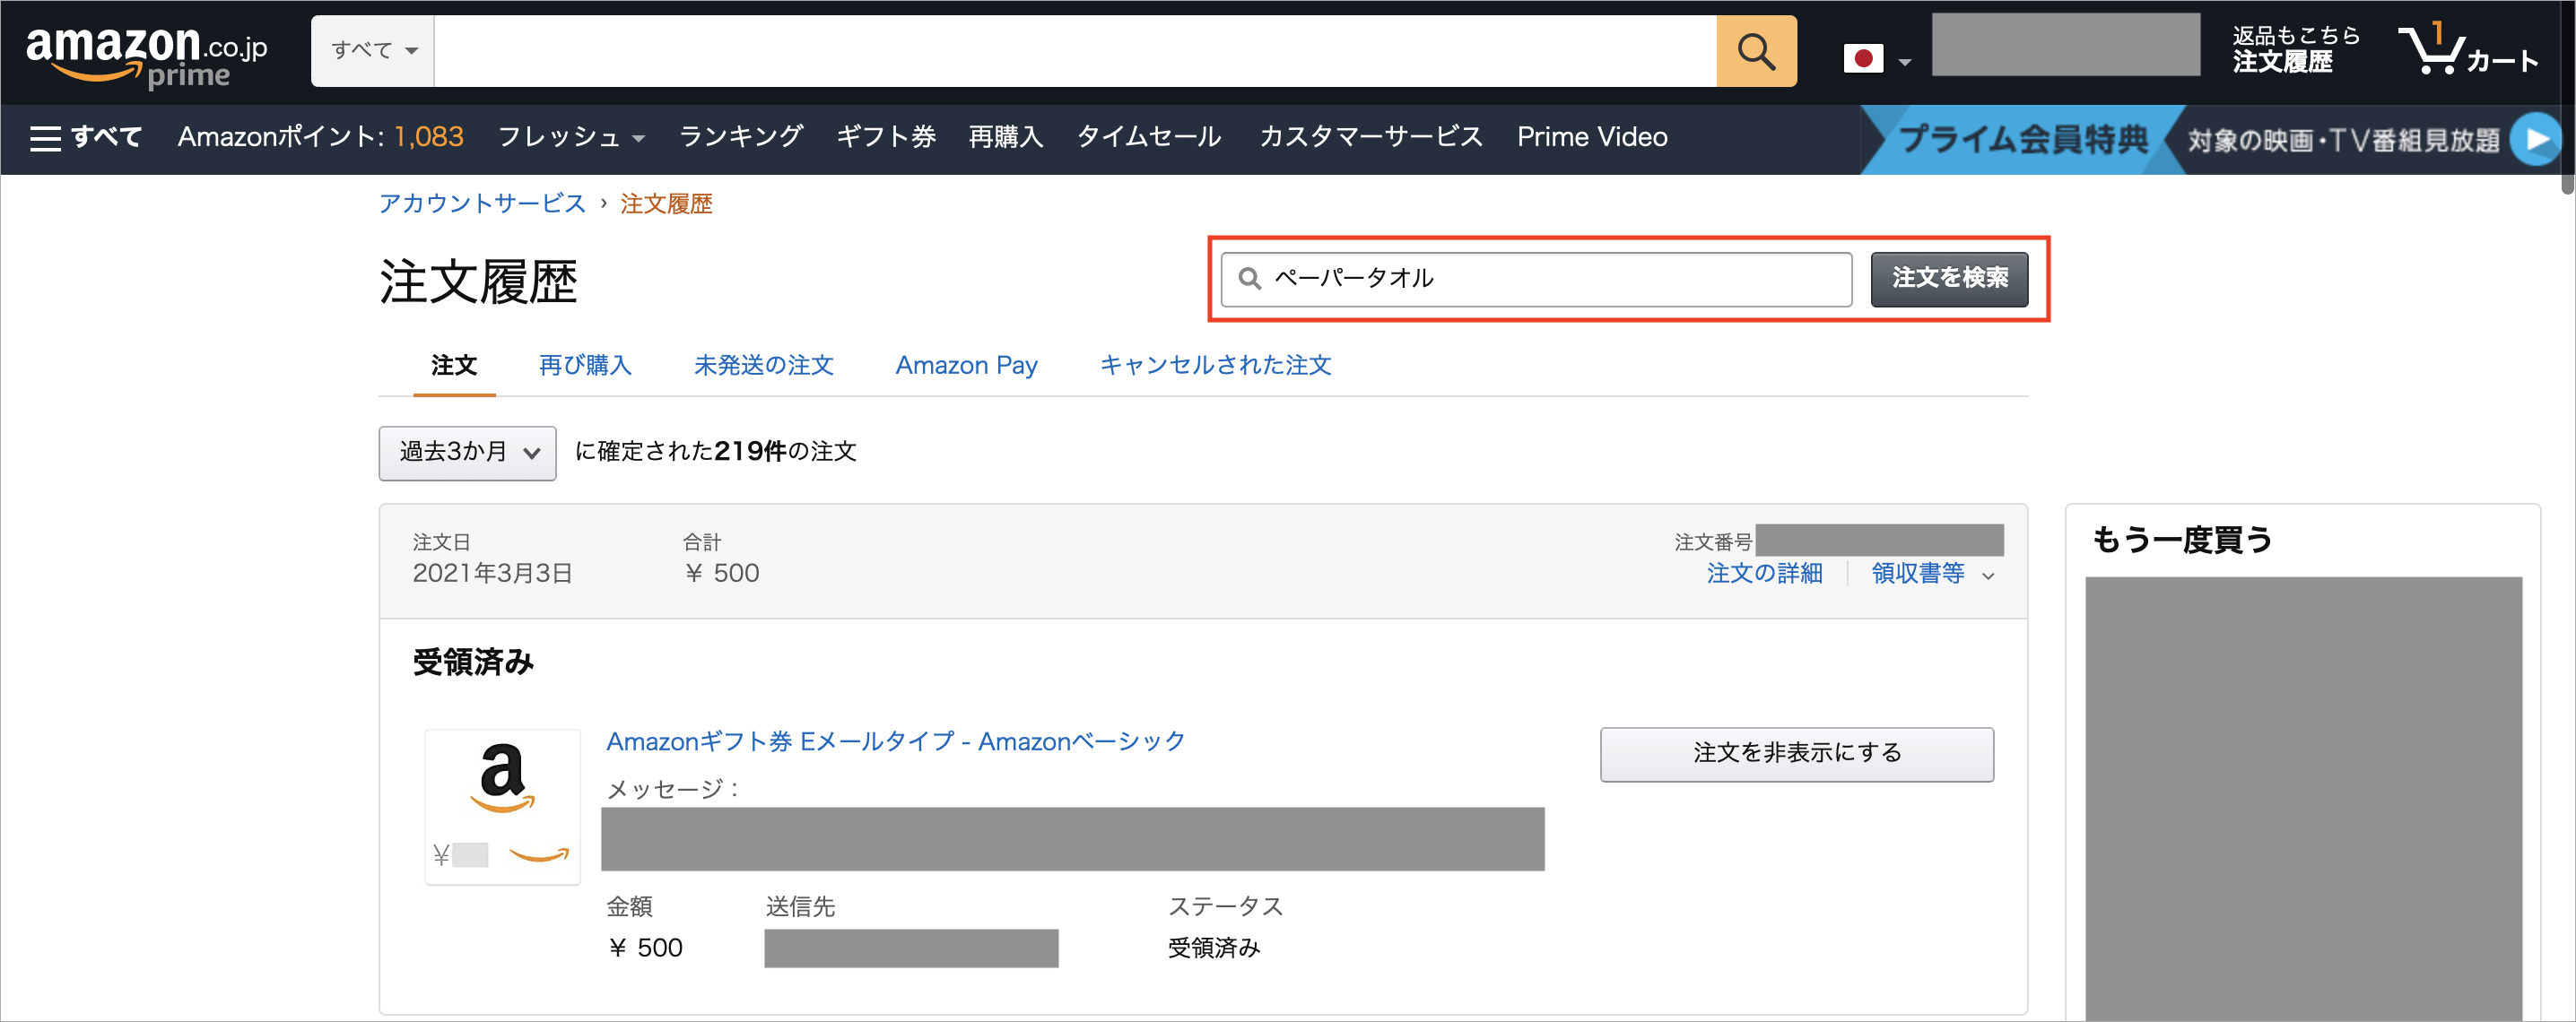The height and width of the screenshot is (1022, 2576).
Task: Open the cart icon
Action: [x=2469, y=50]
